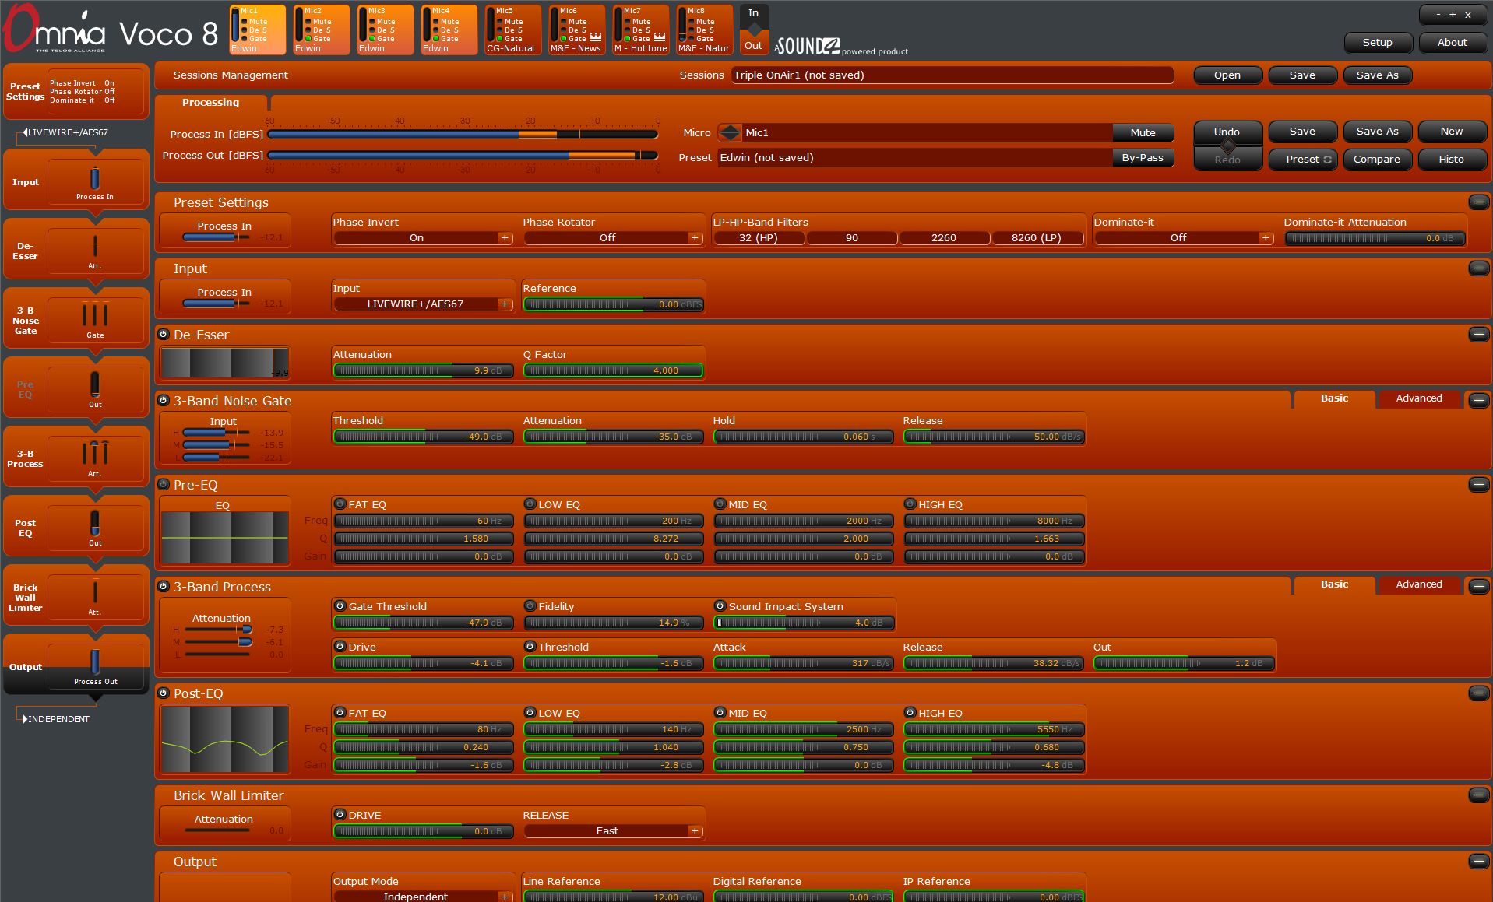Select Advanced tab in 3-Band Noise Gate
This screenshot has height=902, width=1493.
1418,398
